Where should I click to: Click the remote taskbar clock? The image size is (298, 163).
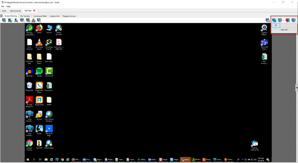261,159
